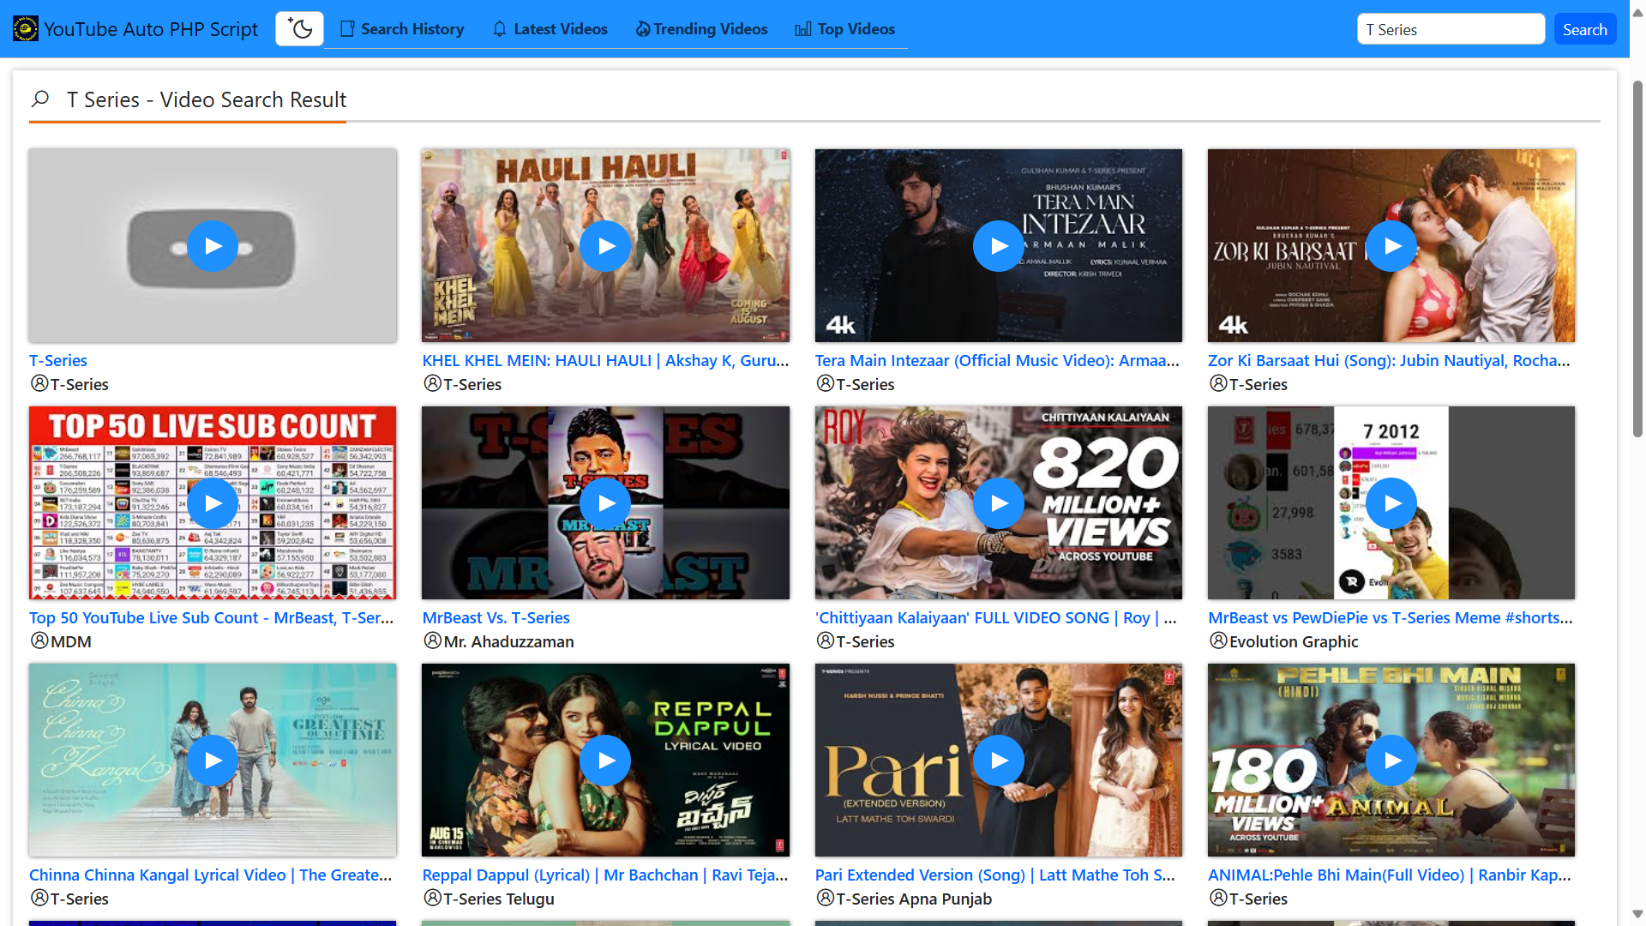This screenshot has width=1646, height=926.
Task: Open the T-Series channel title link
Action: pyautogui.click(x=58, y=360)
